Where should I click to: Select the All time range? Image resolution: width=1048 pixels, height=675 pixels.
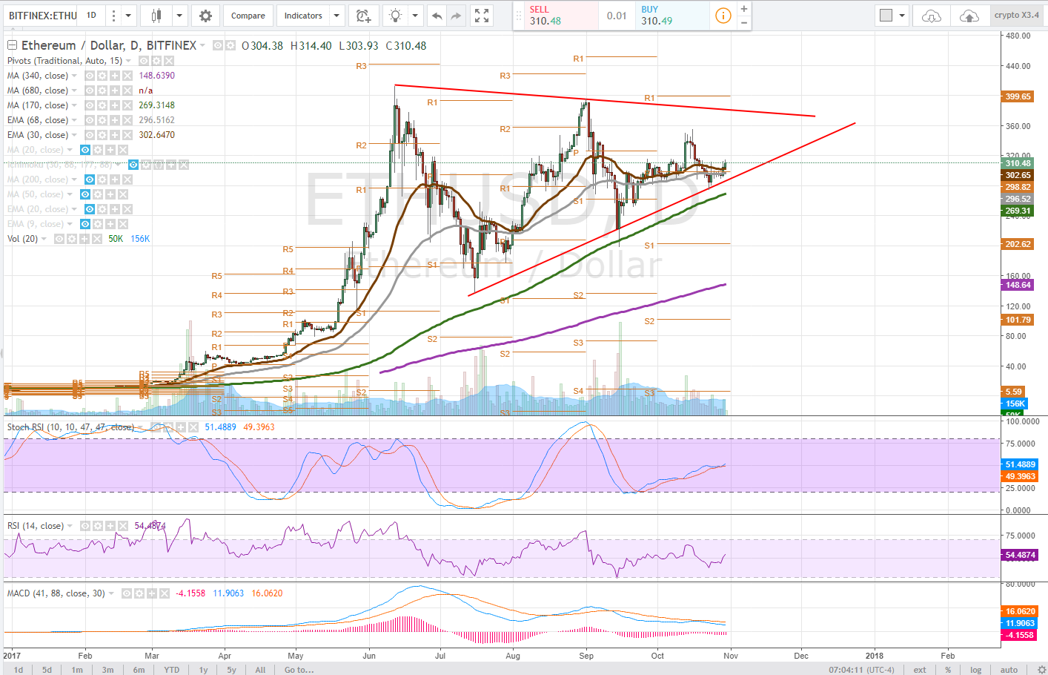[260, 670]
